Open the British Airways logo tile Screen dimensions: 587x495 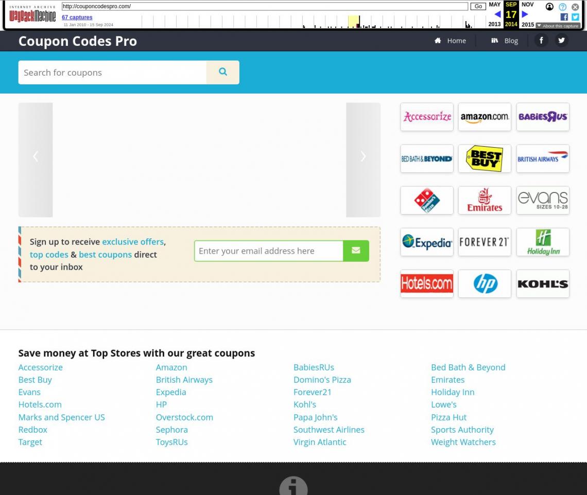click(543, 158)
